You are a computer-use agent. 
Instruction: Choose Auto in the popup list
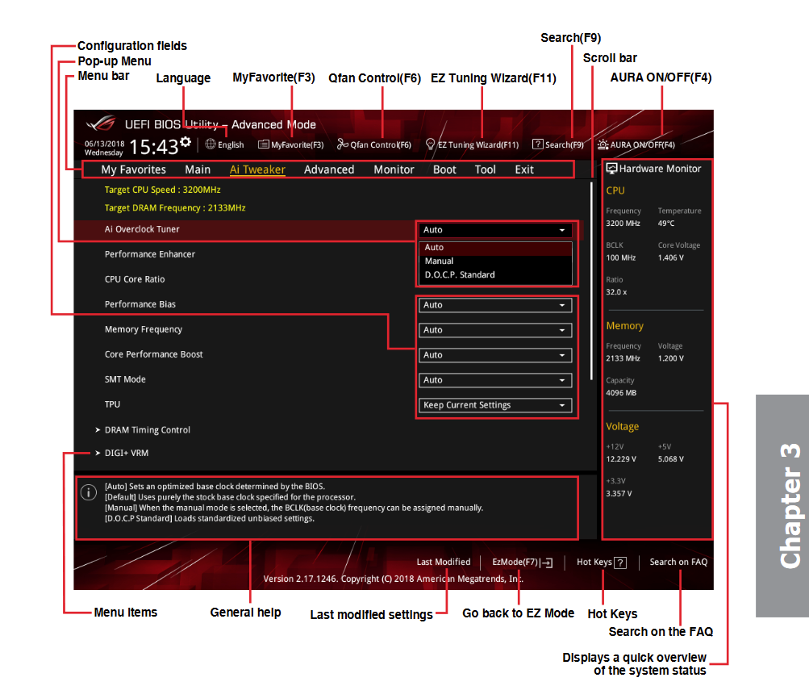pyautogui.click(x=495, y=248)
